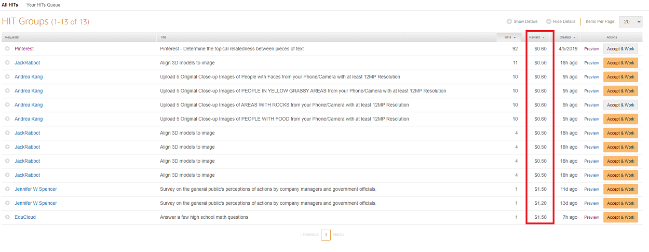Expand the Pinterest row using its plus icon
The height and width of the screenshot is (252, 649).
(x=7, y=49)
